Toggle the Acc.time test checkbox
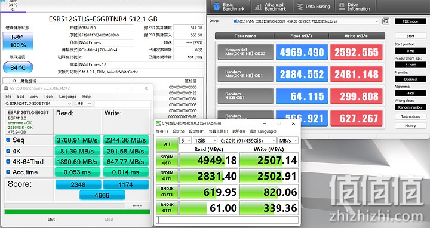The height and width of the screenshot is (228, 430). [x=8, y=172]
